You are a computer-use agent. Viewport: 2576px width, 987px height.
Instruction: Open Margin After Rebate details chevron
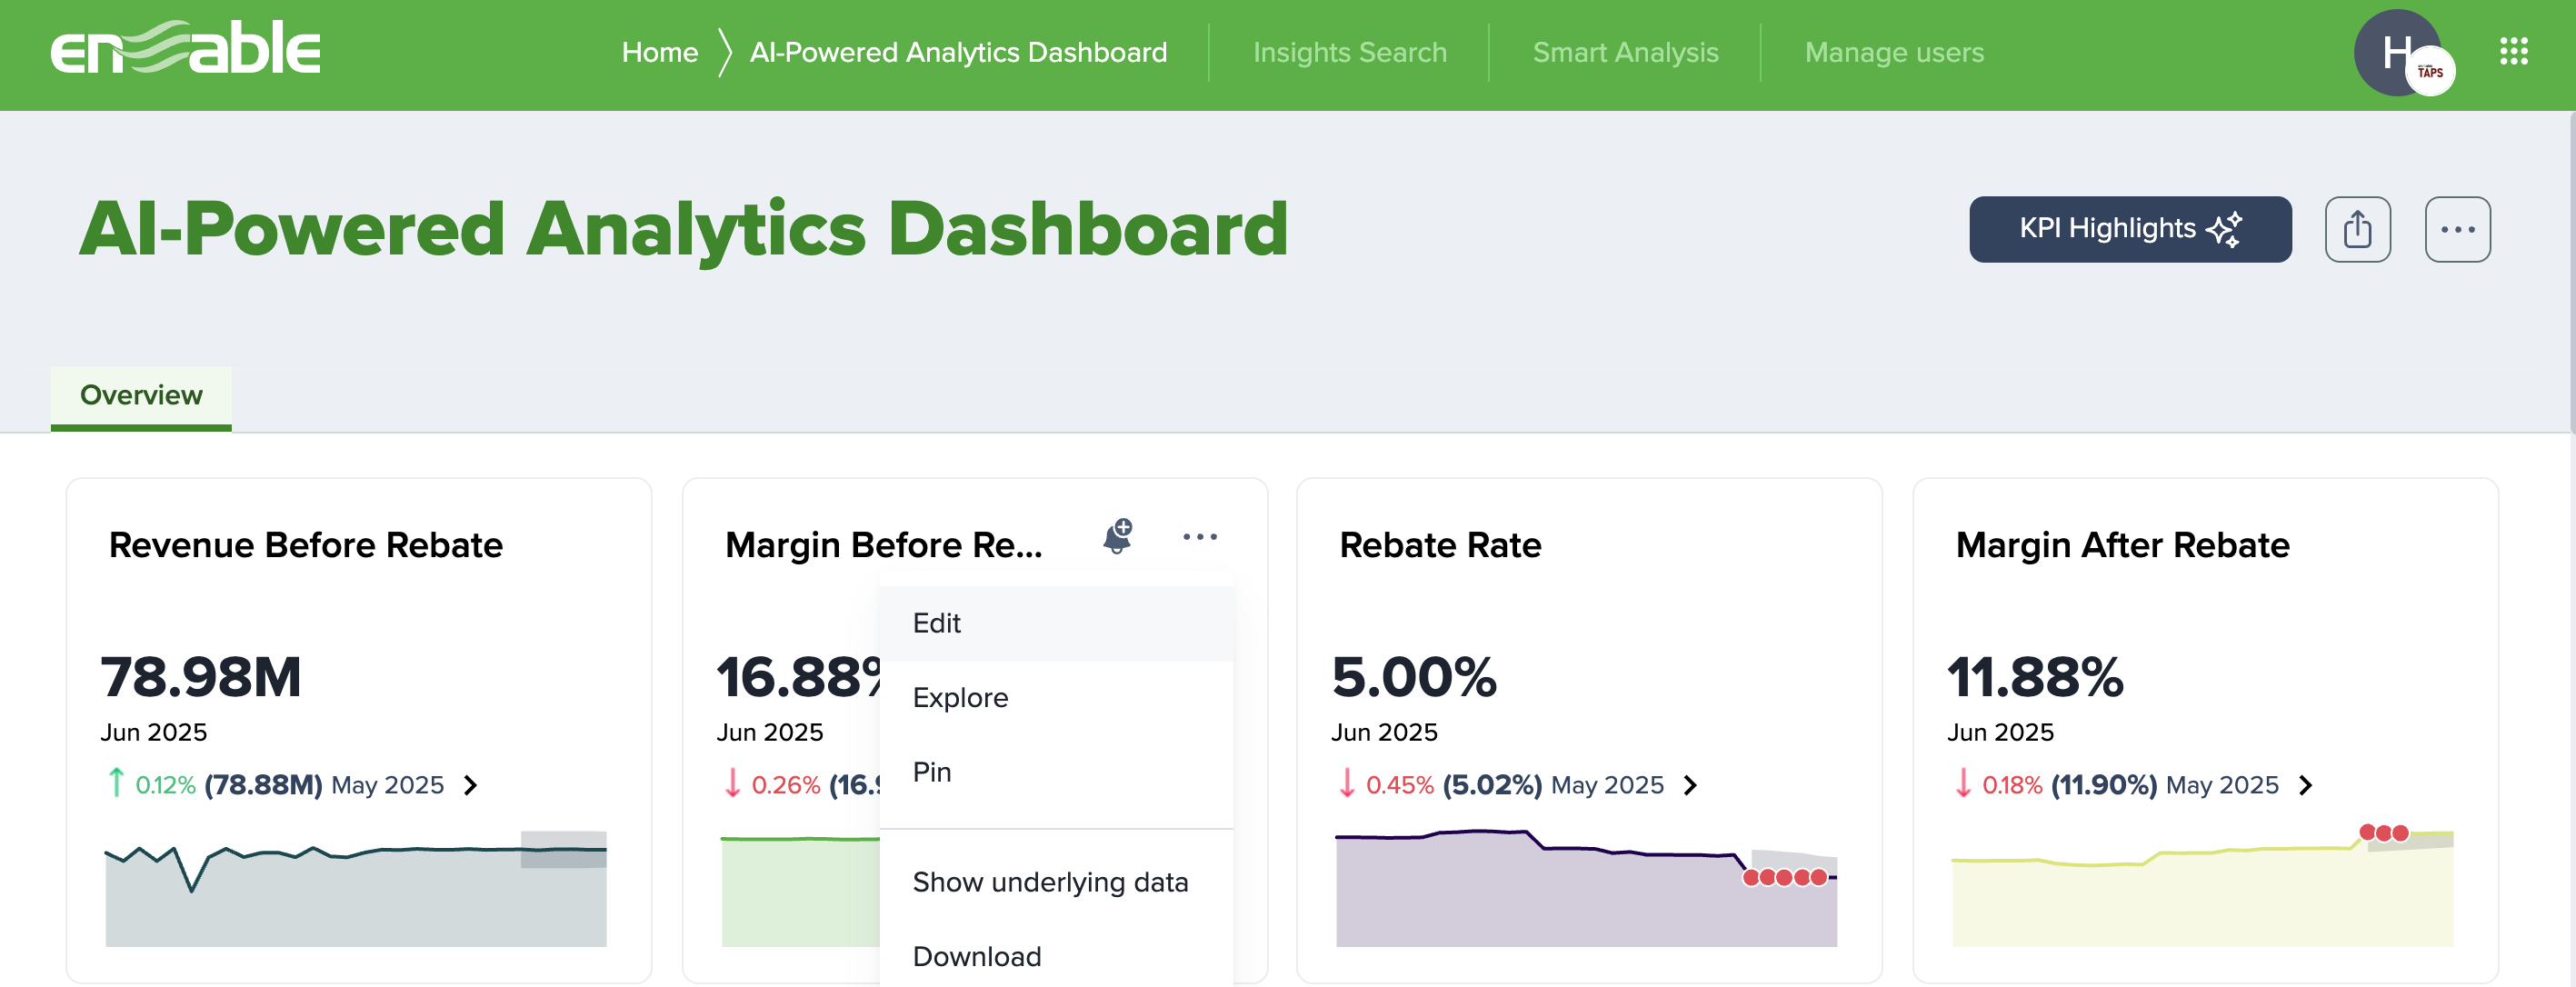[2306, 786]
